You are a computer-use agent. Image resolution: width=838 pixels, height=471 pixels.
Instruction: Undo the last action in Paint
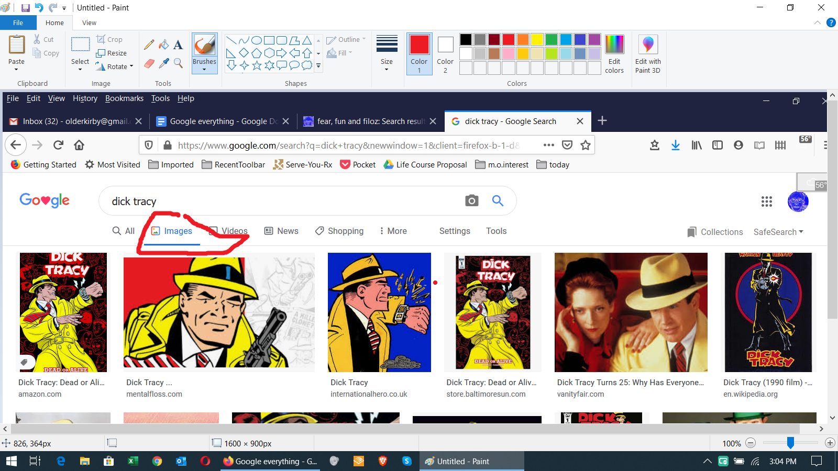(39, 8)
